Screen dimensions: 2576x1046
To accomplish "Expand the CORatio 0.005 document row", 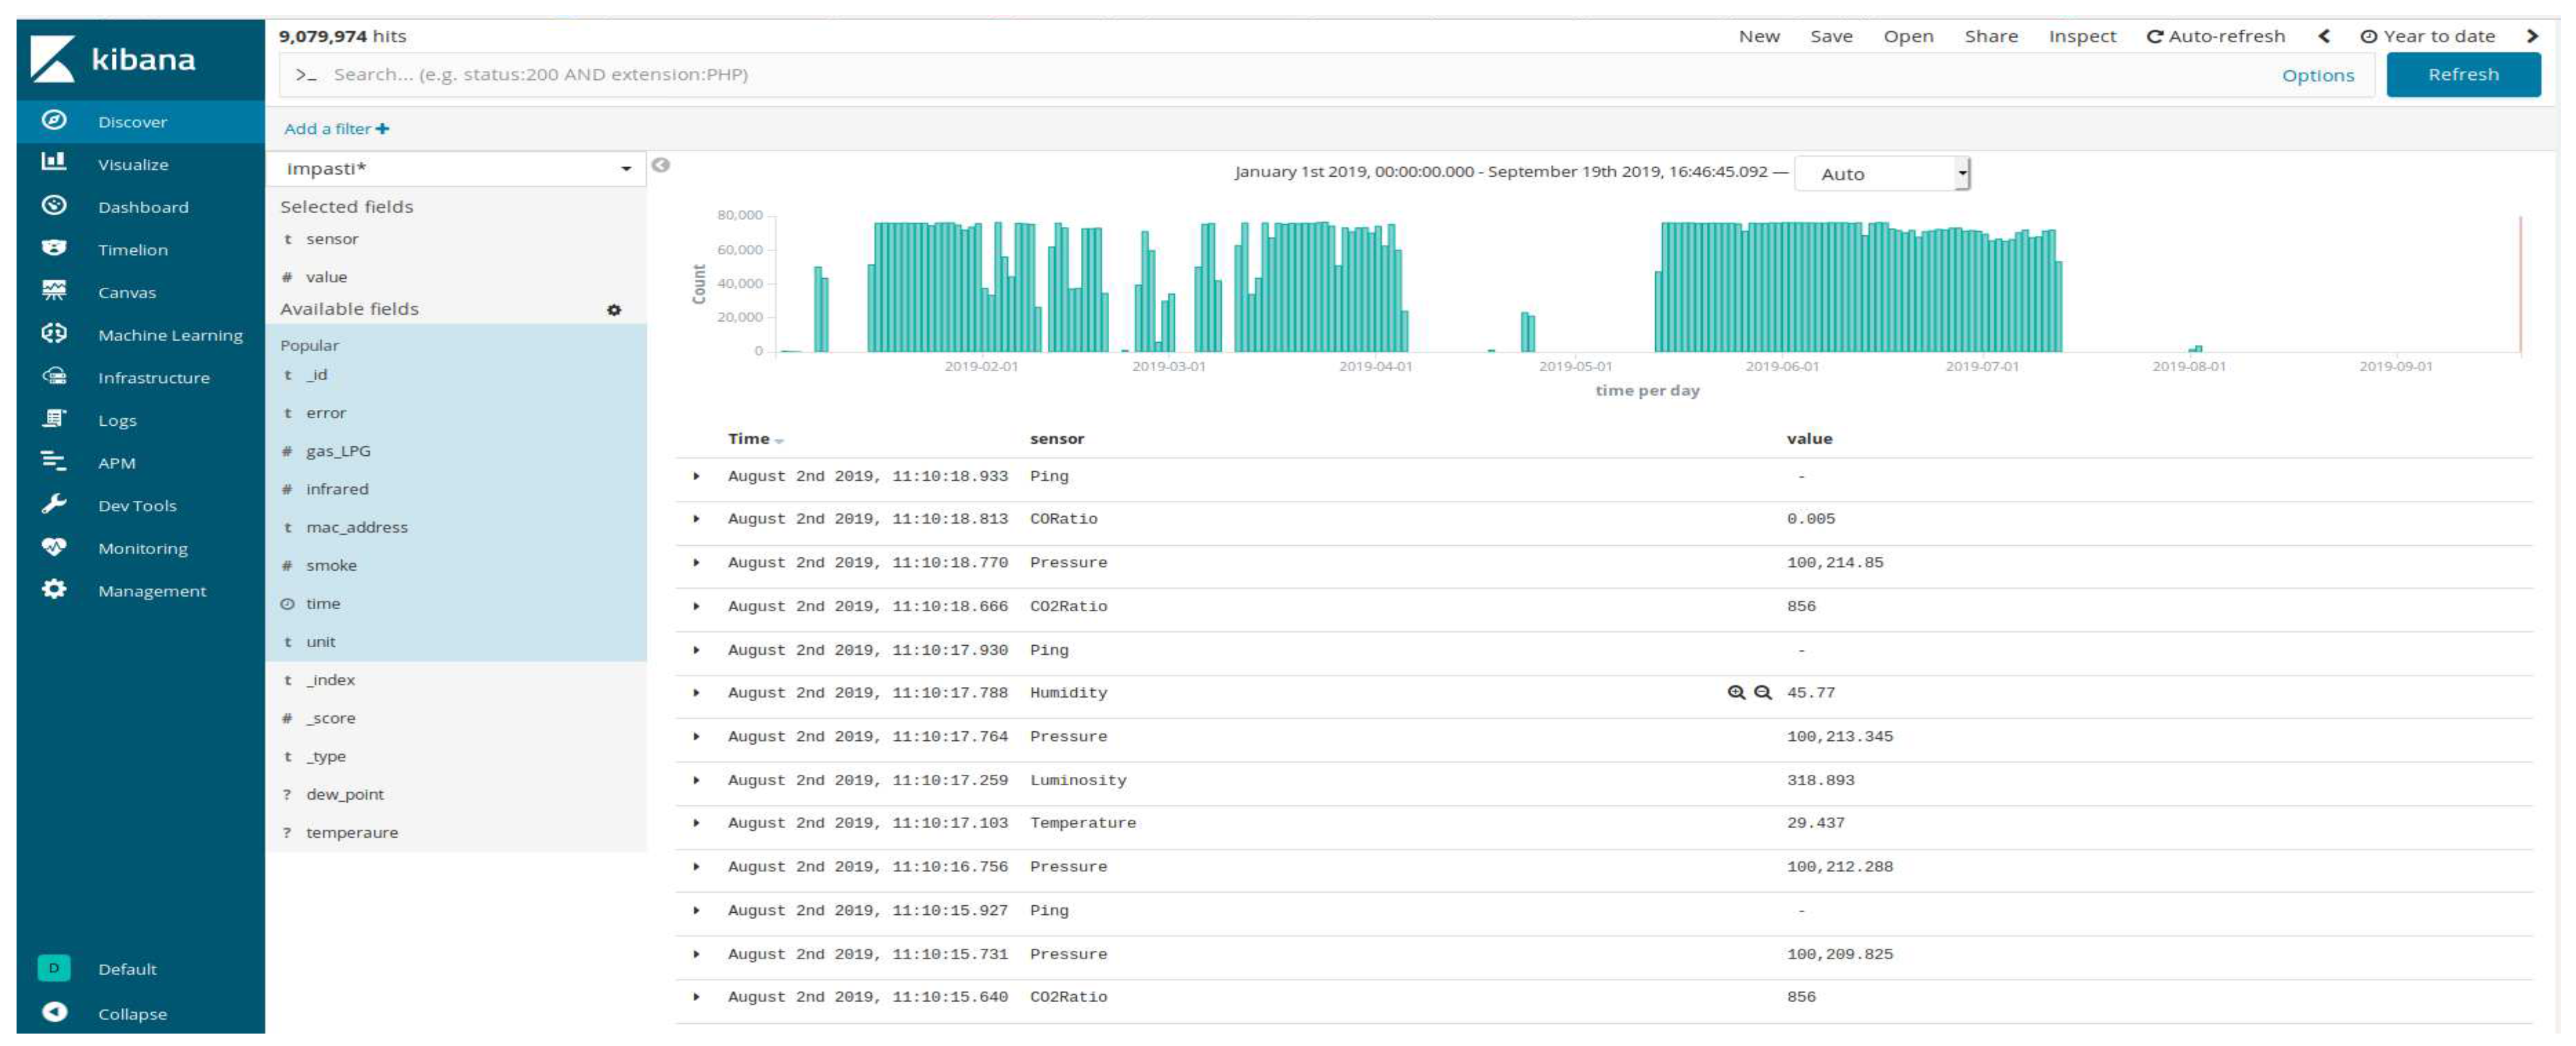I will (697, 519).
